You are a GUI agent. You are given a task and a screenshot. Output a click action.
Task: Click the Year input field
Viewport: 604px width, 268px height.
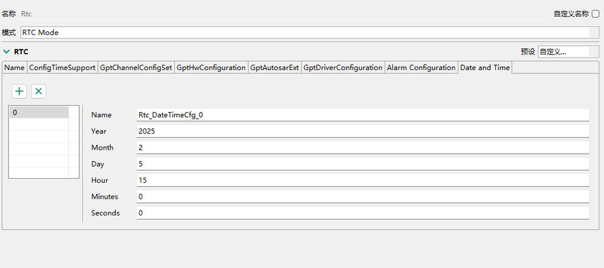click(x=363, y=131)
